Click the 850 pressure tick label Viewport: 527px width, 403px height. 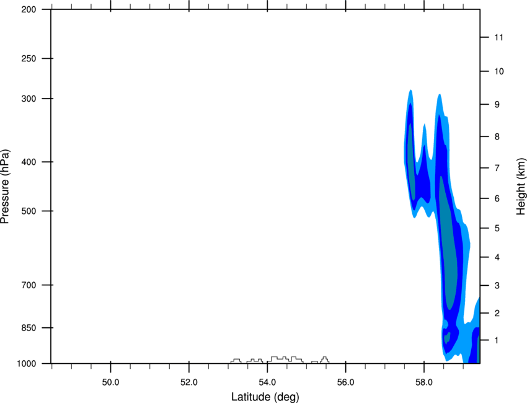pos(29,328)
